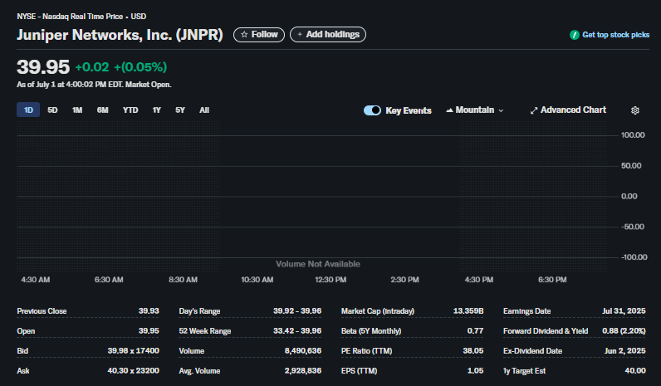Click Avg. Volume value 2,928,836
The height and width of the screenshot is (386, 661).
point(302,370)
